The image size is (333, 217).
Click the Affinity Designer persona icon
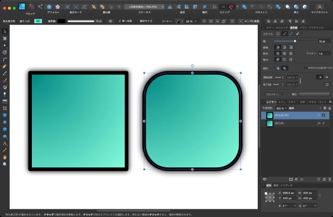click(22, 7)
